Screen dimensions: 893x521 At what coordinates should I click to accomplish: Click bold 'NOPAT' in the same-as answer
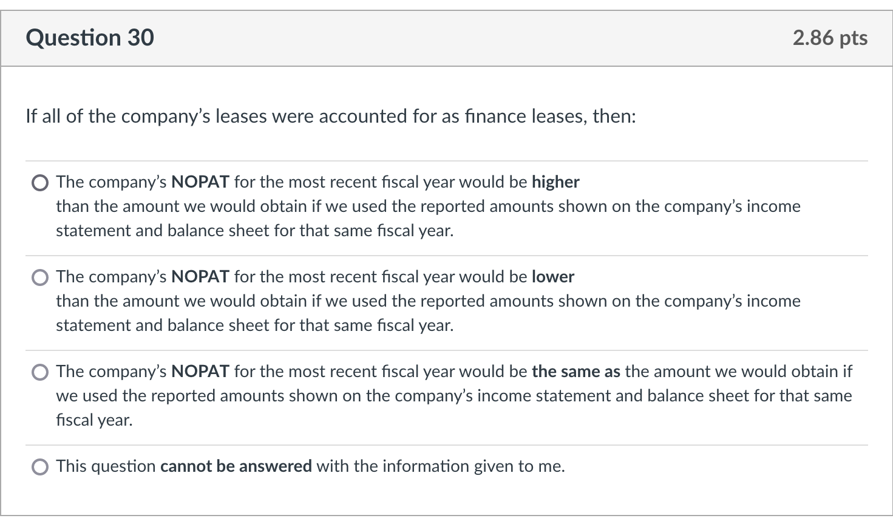coord(200,372)
